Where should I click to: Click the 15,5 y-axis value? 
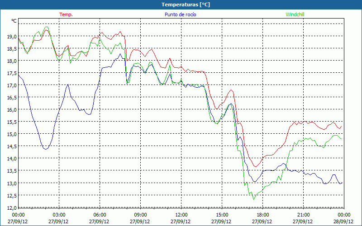pos(12,122)
